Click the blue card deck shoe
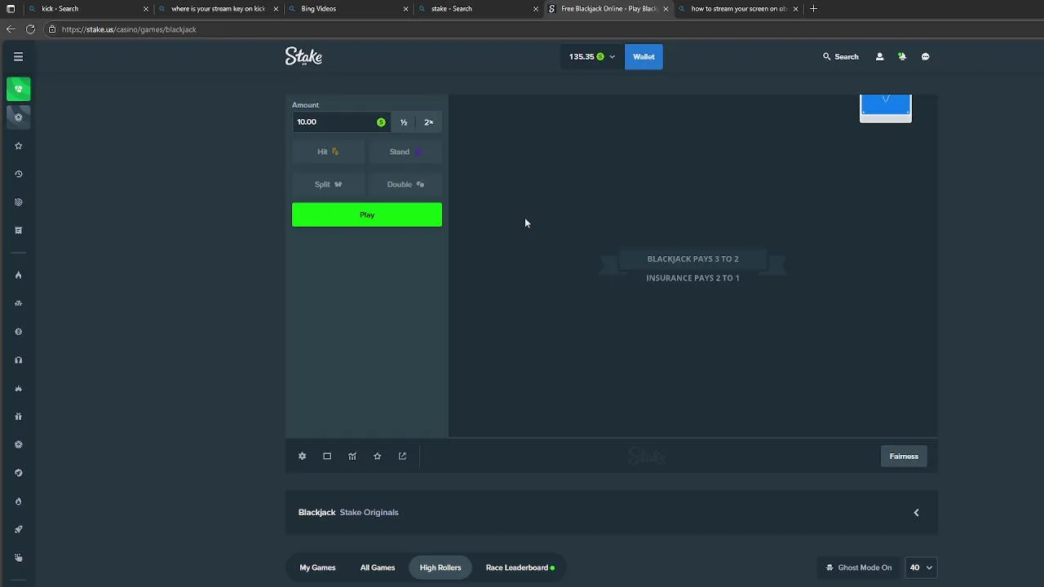This screenshot has width=1044, height=587. click(886, 108)
